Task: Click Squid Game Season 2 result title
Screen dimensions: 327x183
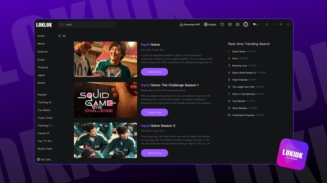Action: click(158, 126)
